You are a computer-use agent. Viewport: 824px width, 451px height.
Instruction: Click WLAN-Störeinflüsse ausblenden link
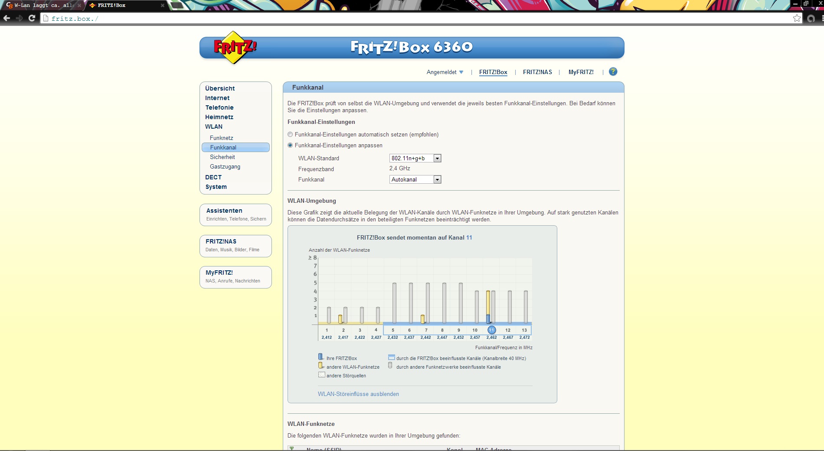click(x=358, y=394)
